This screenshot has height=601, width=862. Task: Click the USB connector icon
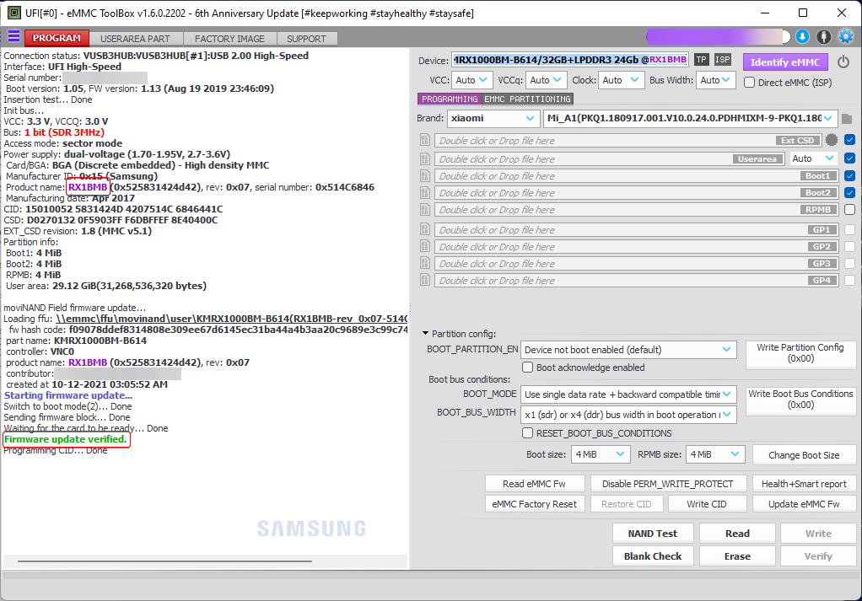tap(823, 37)
